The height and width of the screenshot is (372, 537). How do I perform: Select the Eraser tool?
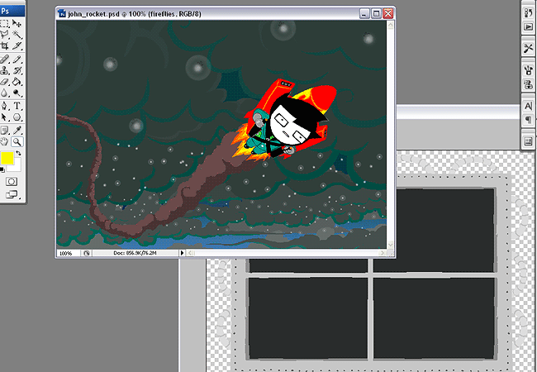tap(5, 83)
